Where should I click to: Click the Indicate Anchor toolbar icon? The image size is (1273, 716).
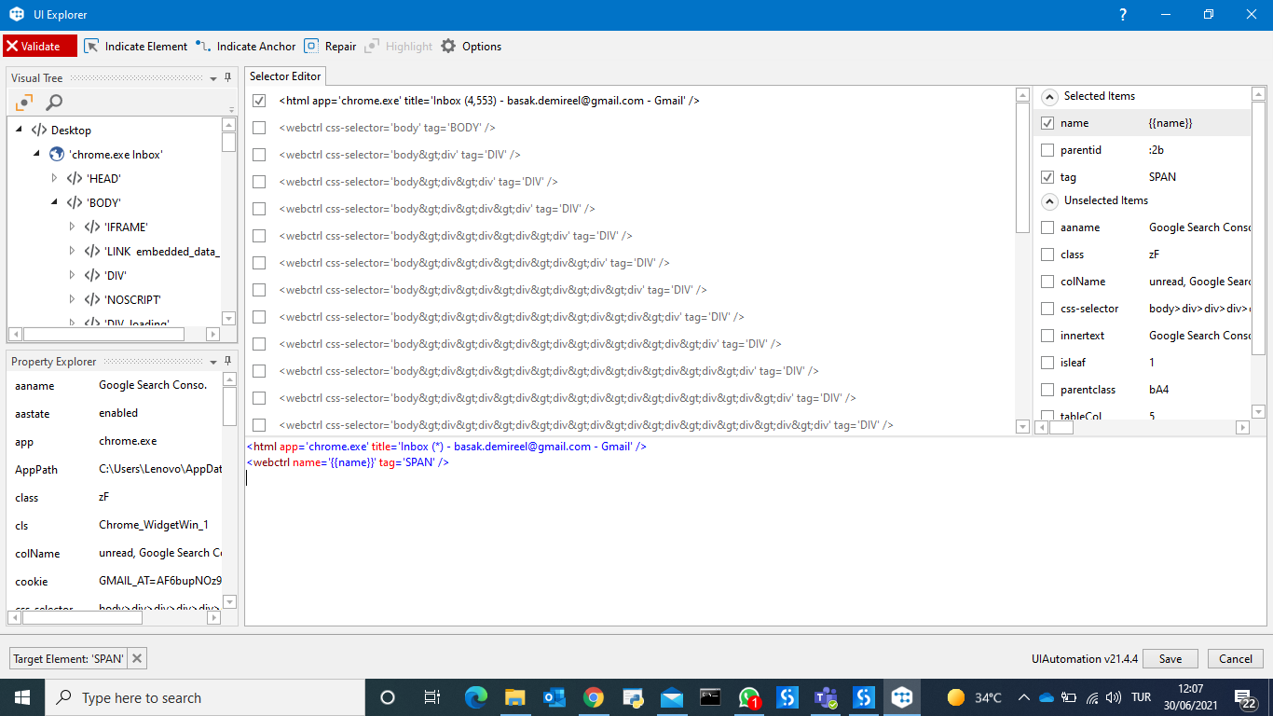[x=203, y=46]
